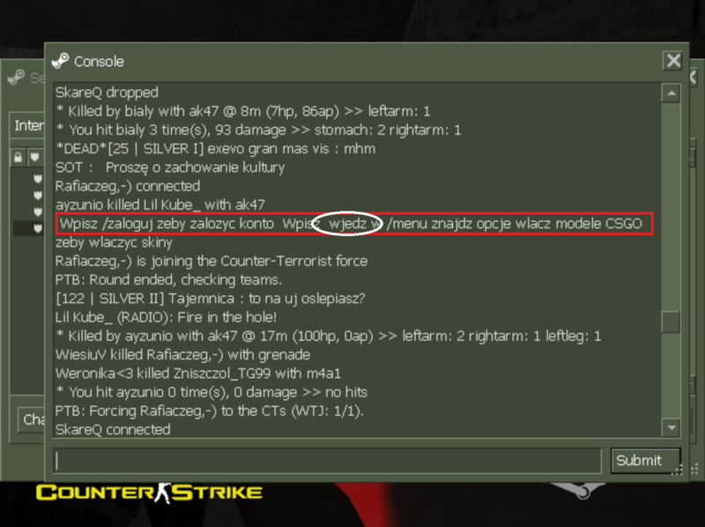This screenshot has width=705, height=527.
Task: Click the console scroll up arrow
Action: tap(672, 93)
